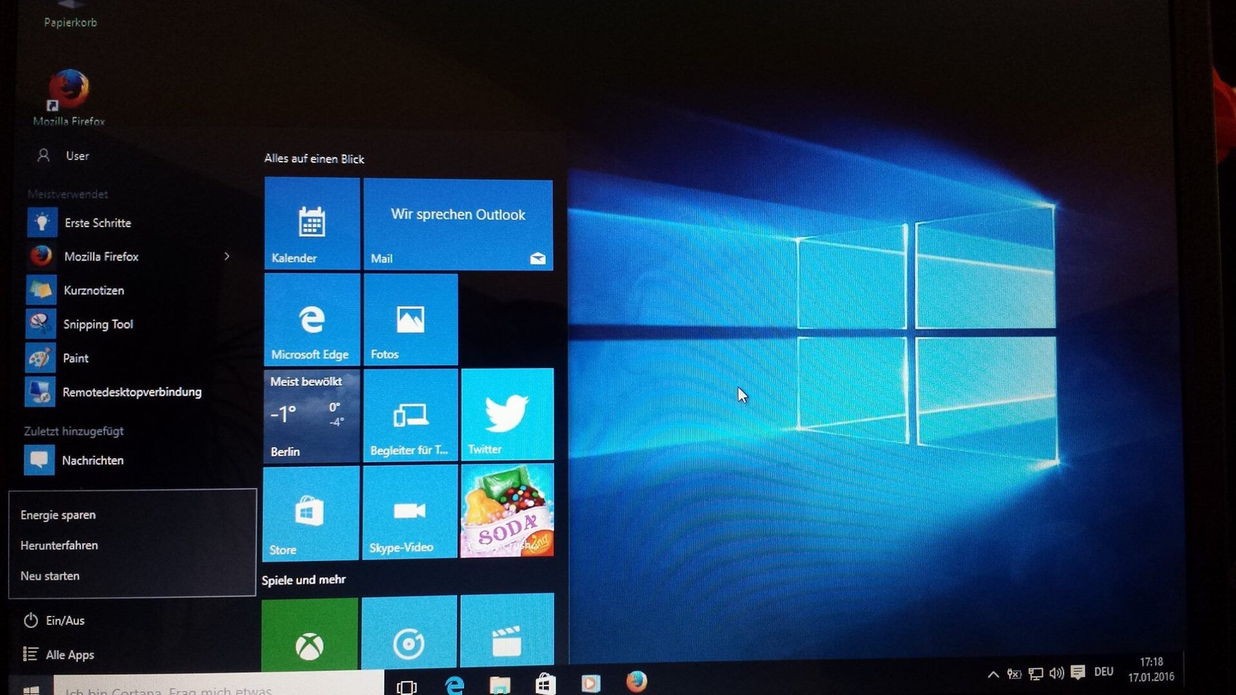Click the volume speaker tray icon
The image size is (1236, 695).
(x=1056, y=673)
